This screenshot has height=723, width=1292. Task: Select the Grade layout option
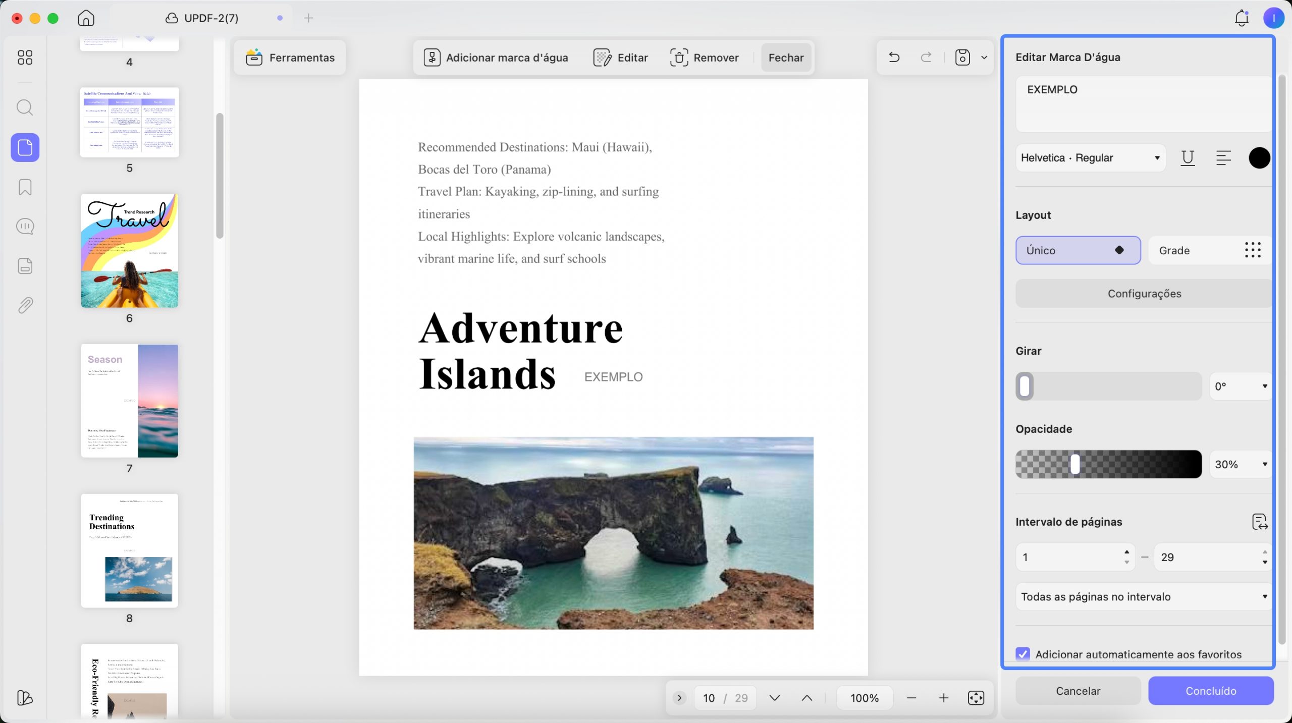coord(1210,250)
